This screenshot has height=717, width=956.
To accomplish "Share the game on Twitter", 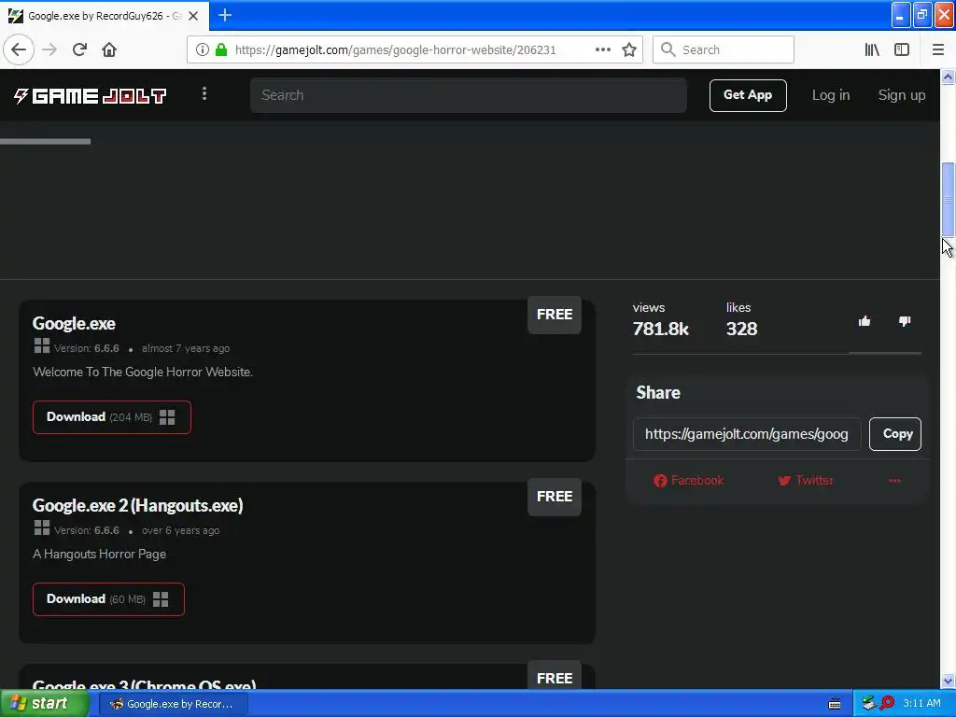I will tap(806, 481).
